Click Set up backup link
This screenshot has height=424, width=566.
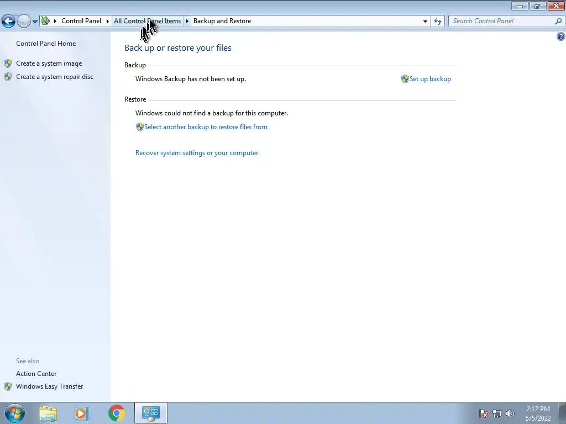click(x=430, y=79)
